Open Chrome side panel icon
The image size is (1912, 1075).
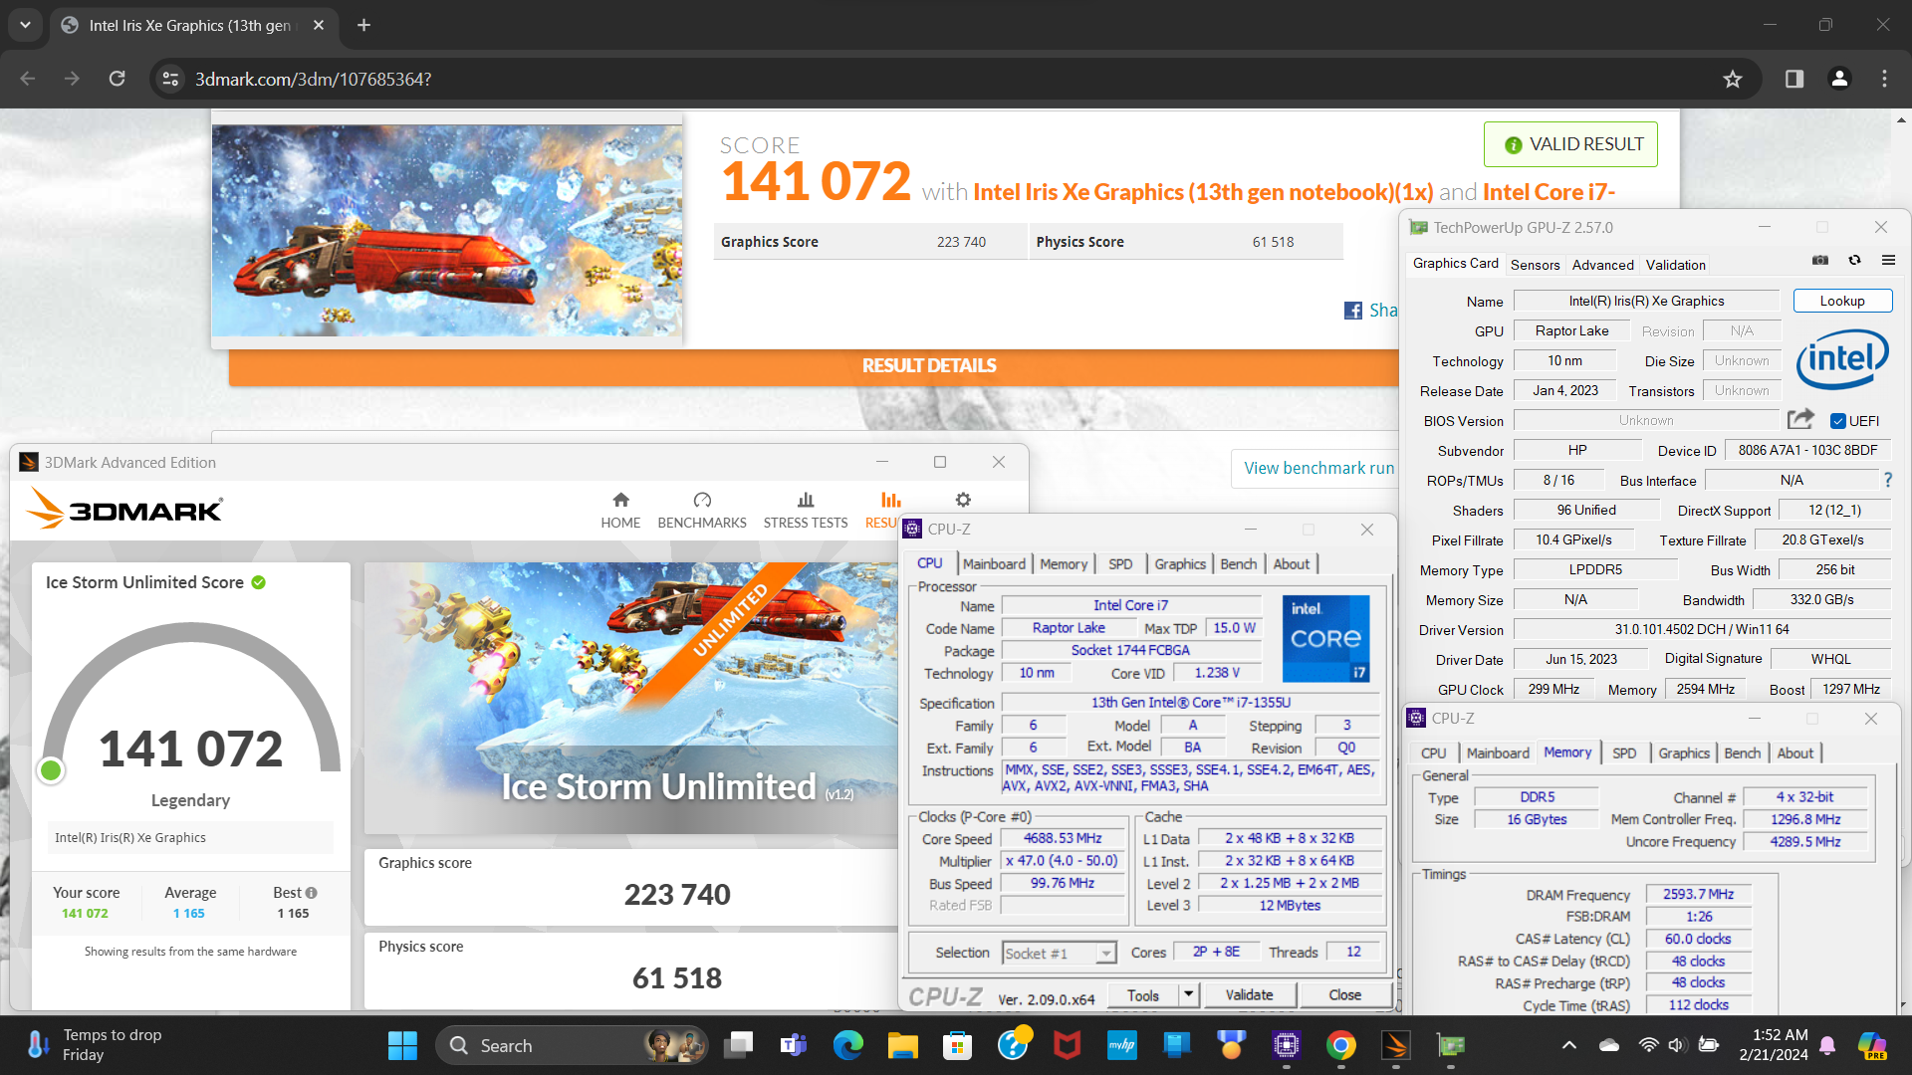coord(1794,79)
